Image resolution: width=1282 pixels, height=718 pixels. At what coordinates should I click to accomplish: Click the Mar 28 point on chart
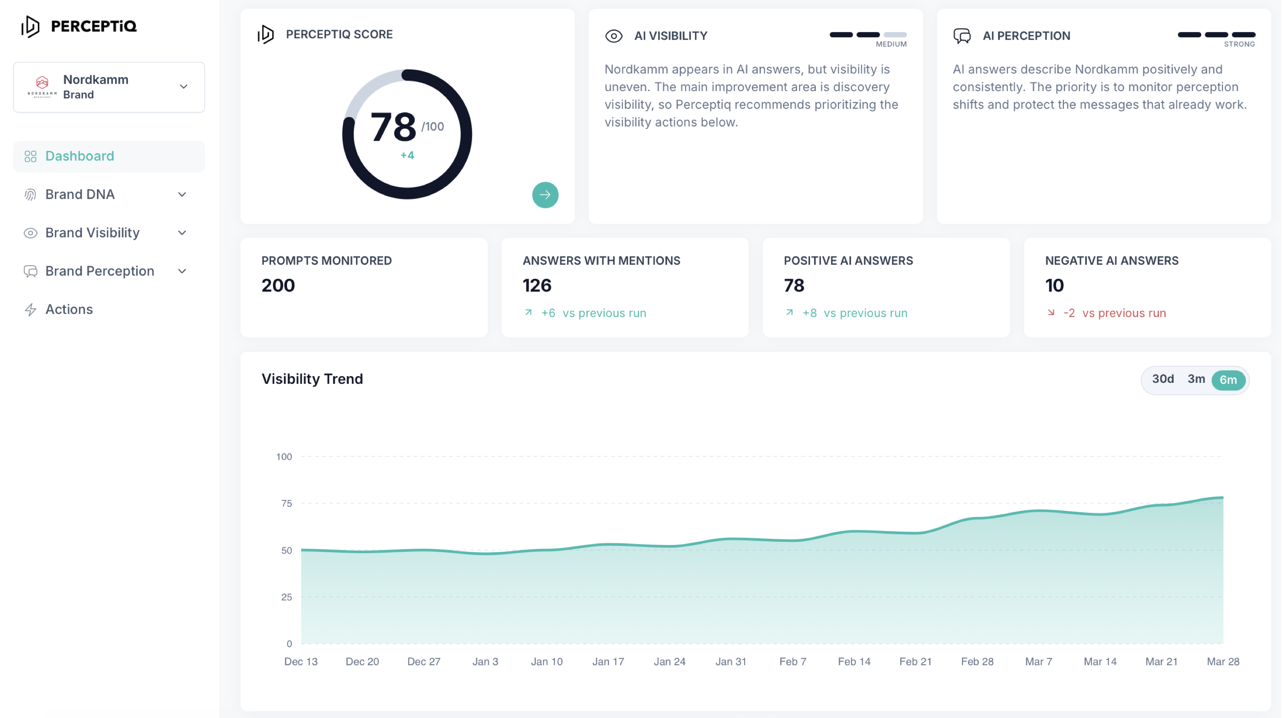click(1223, 497)
